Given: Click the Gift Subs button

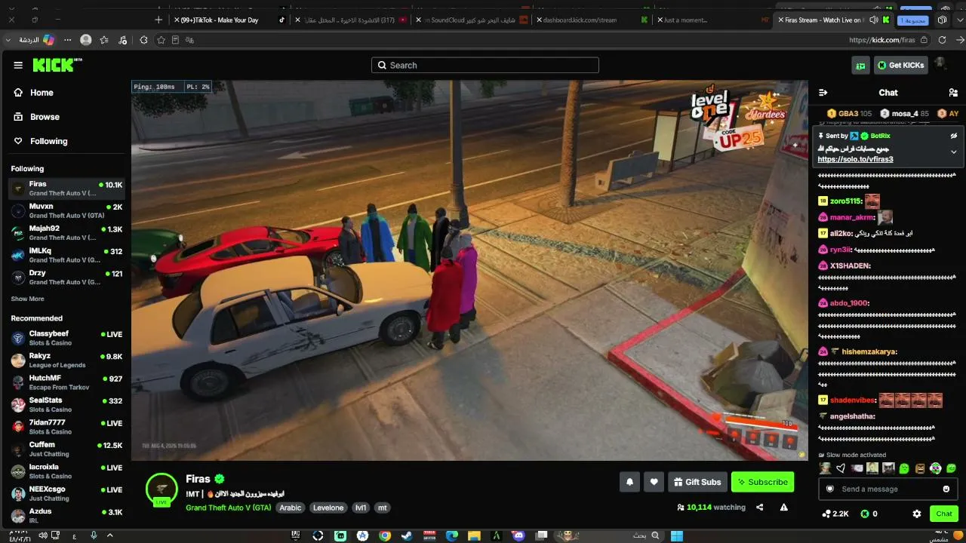Looking at the screenshot, I should (697, 482).
